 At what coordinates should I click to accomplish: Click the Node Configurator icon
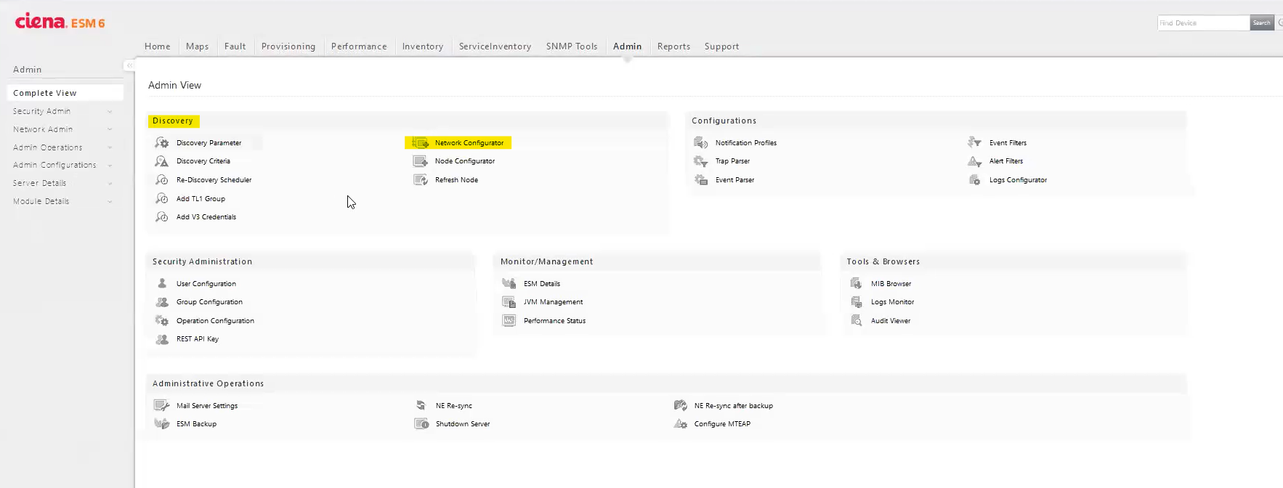pos(421,161)
